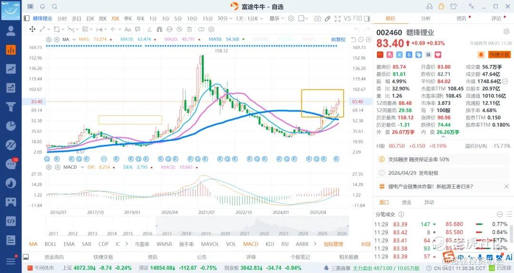Viewport: 514px width, 273px height.
Task: Open the pie chart icon in sidebar
Action: point(11,126)
